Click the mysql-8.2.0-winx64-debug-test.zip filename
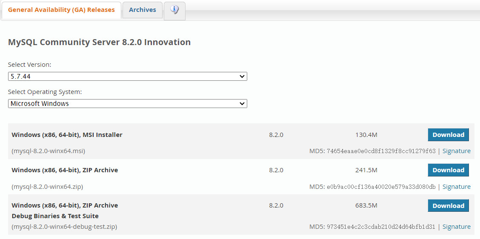This screenshot has height=239, width=480. [x=64, y=227]
